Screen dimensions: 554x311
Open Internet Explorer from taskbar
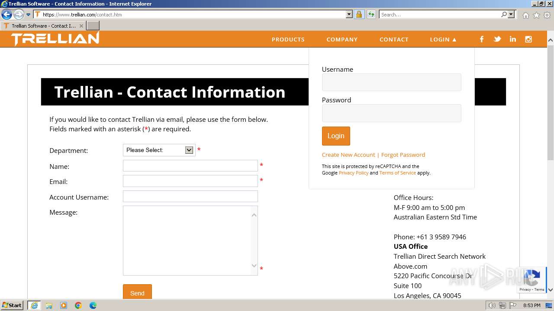(x=34, y=305)
